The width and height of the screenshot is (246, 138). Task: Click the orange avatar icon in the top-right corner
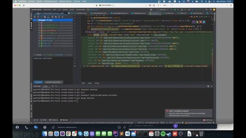coord(214,10)
